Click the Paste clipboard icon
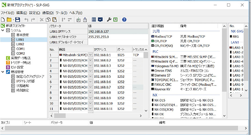This screenshot has width=251, height=135. tap(55, 20)
